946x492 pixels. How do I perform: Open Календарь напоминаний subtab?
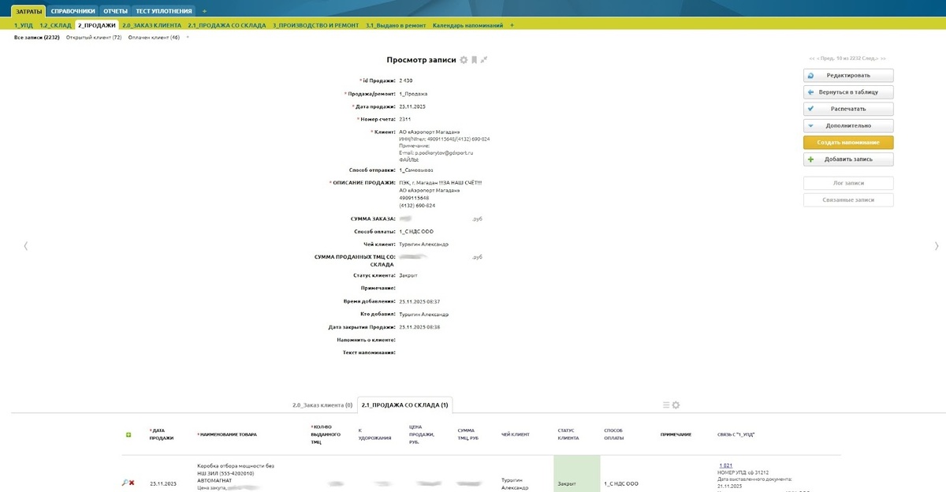point(468,25)
